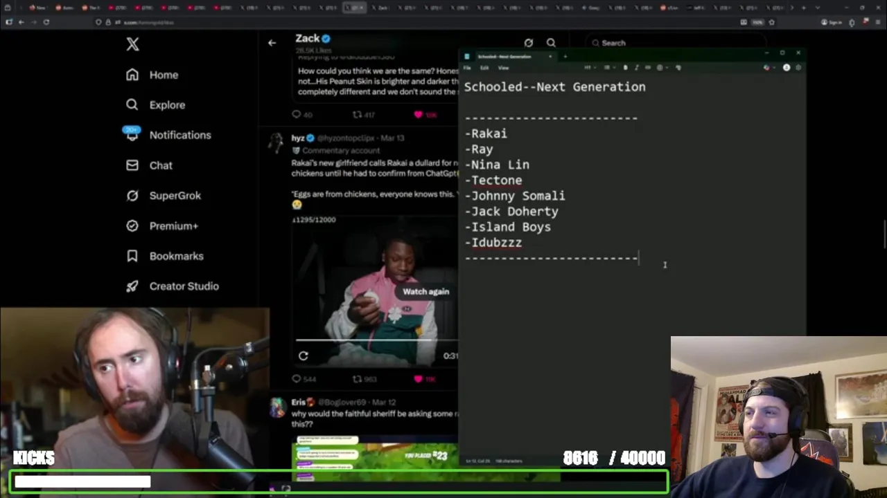Click the '-Tectone' line in Notepad
The height and width of the screenshot is (498, 887).
[493, 181]
